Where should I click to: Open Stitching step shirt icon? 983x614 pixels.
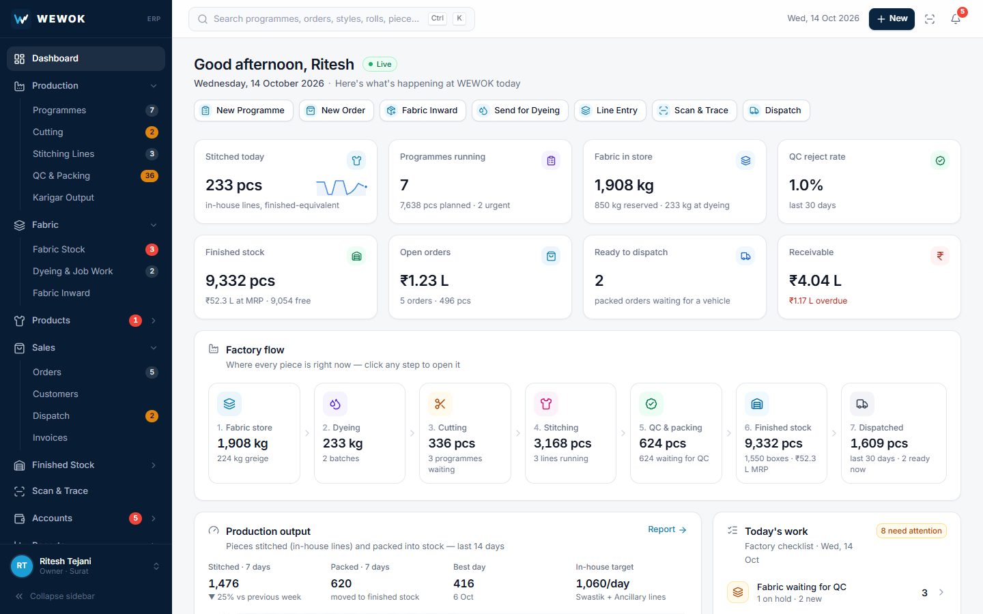click(x=545, y=404)
